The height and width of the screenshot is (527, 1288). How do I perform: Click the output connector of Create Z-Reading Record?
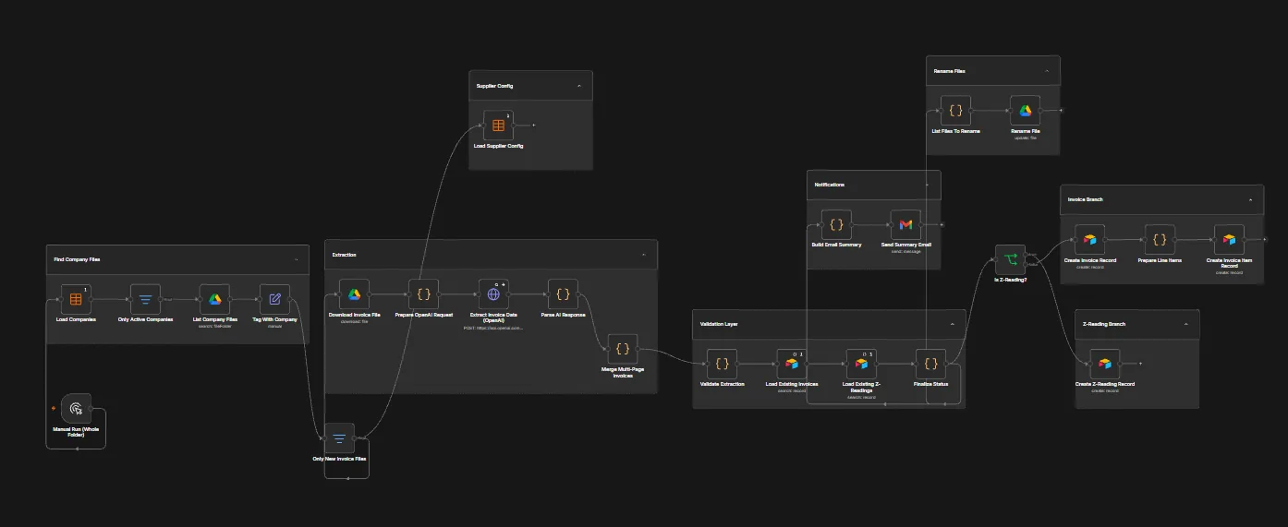pyautogui.click(x=1122, y=364)
